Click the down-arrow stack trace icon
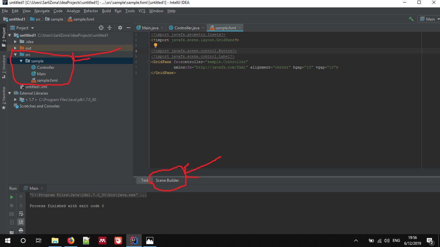The image size is (440, 247). point(21,205)
